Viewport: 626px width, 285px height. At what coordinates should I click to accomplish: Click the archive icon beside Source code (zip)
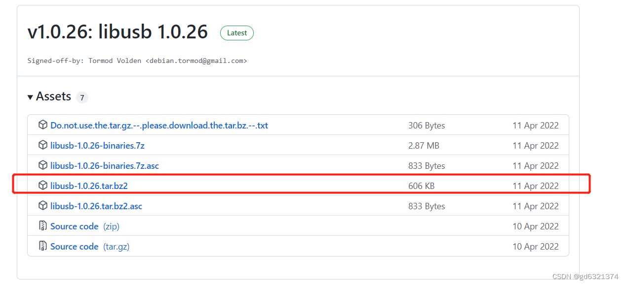click(42, 226)
